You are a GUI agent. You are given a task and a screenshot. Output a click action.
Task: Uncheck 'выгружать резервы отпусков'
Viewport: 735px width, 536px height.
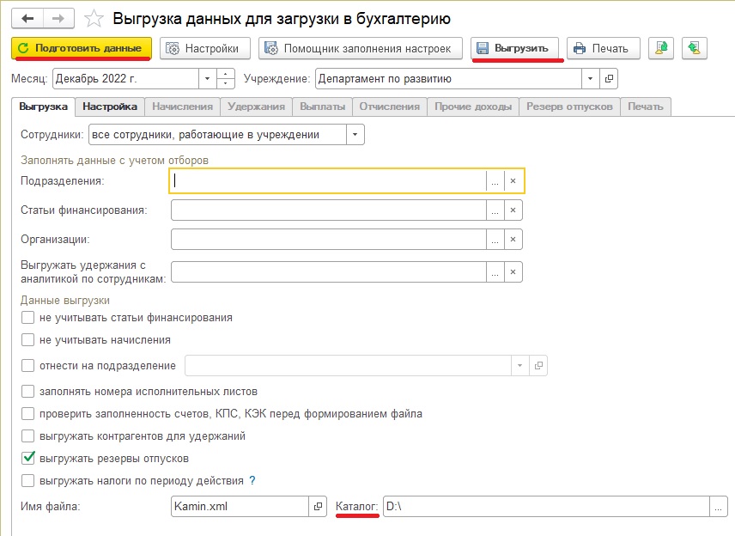click(x=28, y=458)
